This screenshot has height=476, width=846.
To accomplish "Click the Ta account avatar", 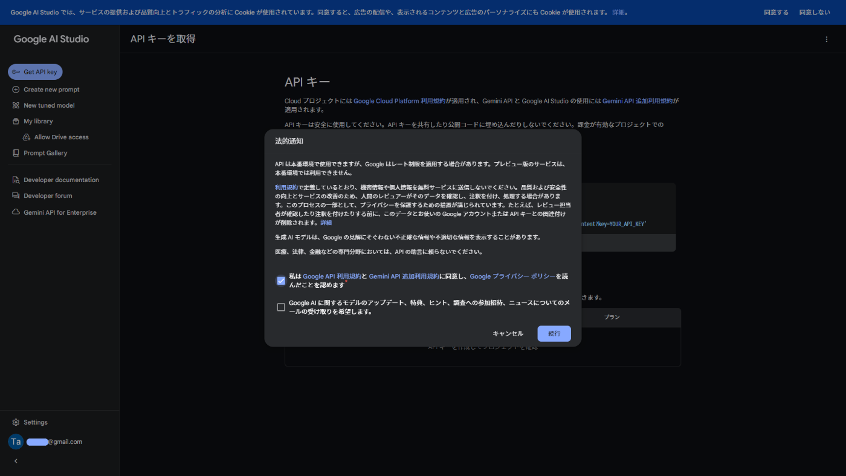I will [16, 442].
